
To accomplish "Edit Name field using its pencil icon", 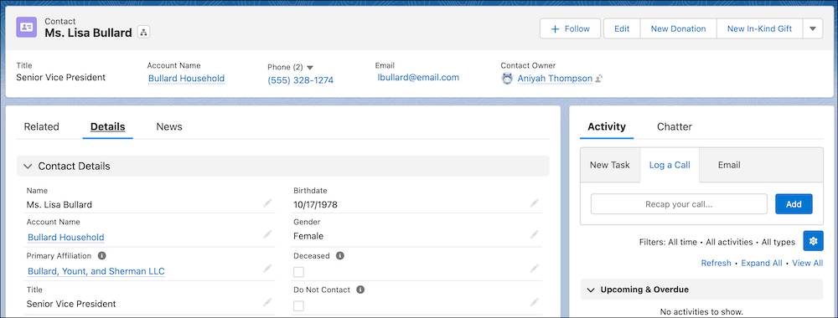I will click(x=267, y=203).
